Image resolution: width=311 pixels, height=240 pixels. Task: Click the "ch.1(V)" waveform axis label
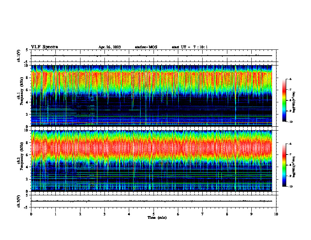tap(19, 56)
